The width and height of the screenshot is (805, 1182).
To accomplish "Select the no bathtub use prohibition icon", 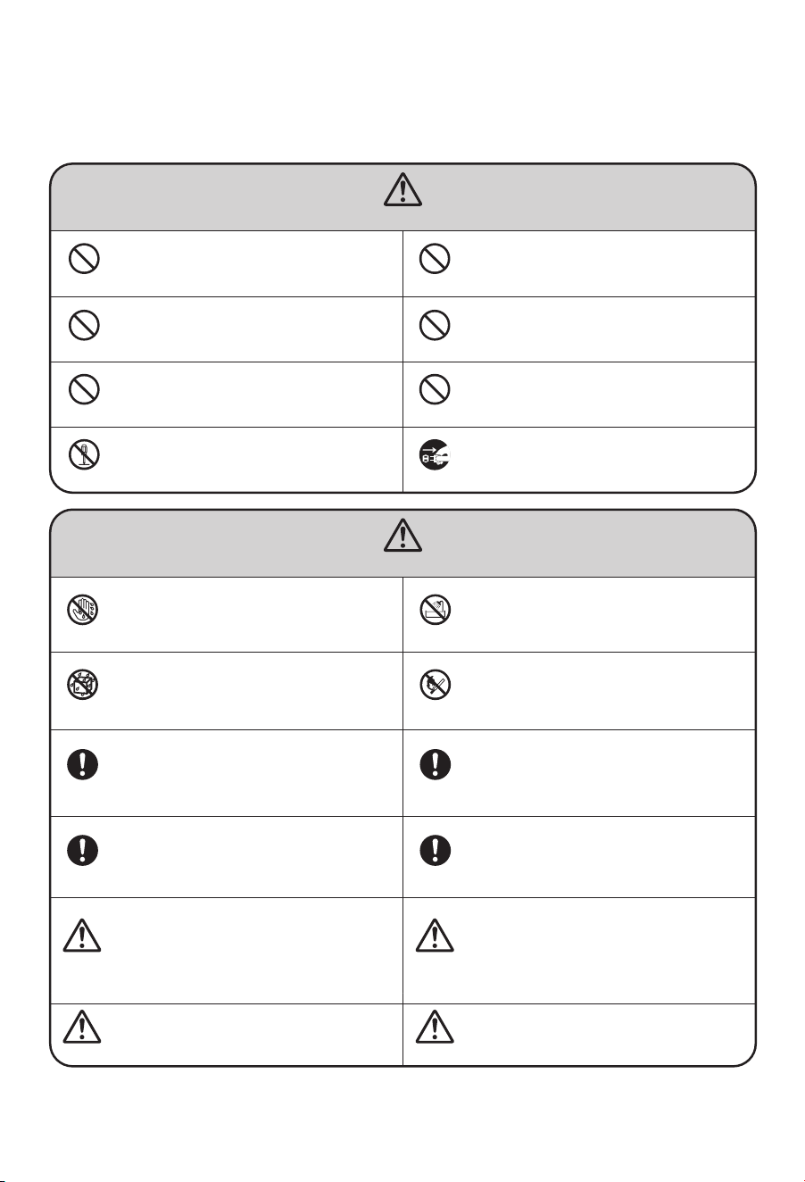I will coord(435,610).
